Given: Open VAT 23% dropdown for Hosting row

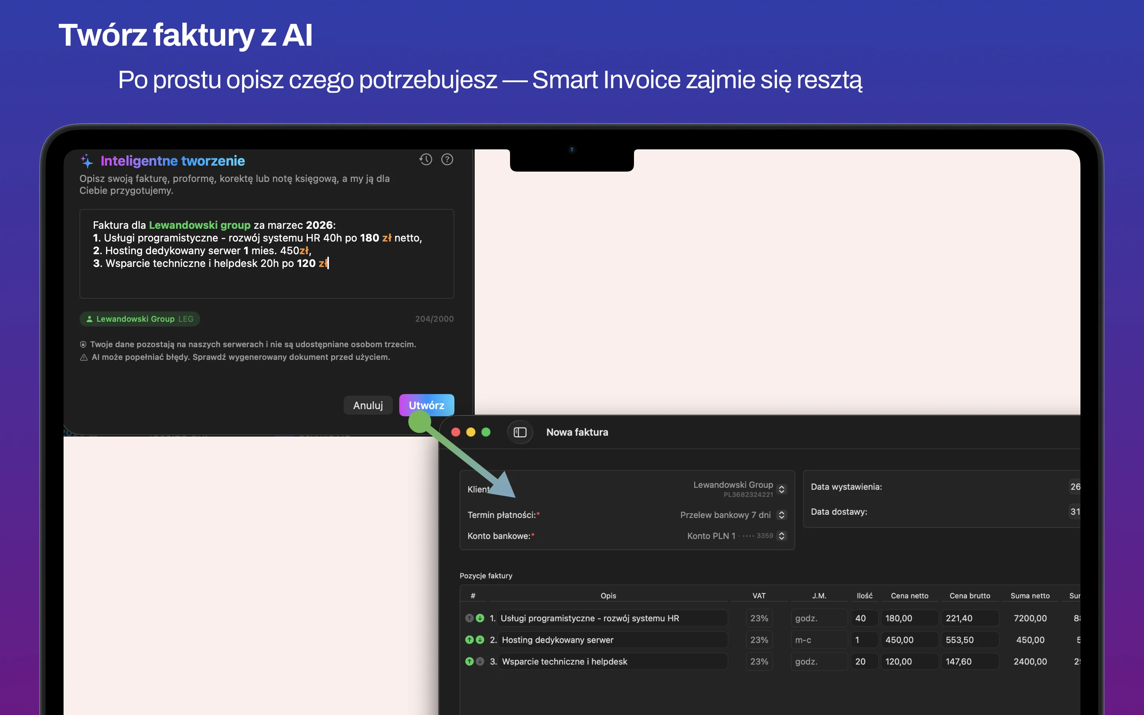Looking at the screenshot, I should point(759,640).
